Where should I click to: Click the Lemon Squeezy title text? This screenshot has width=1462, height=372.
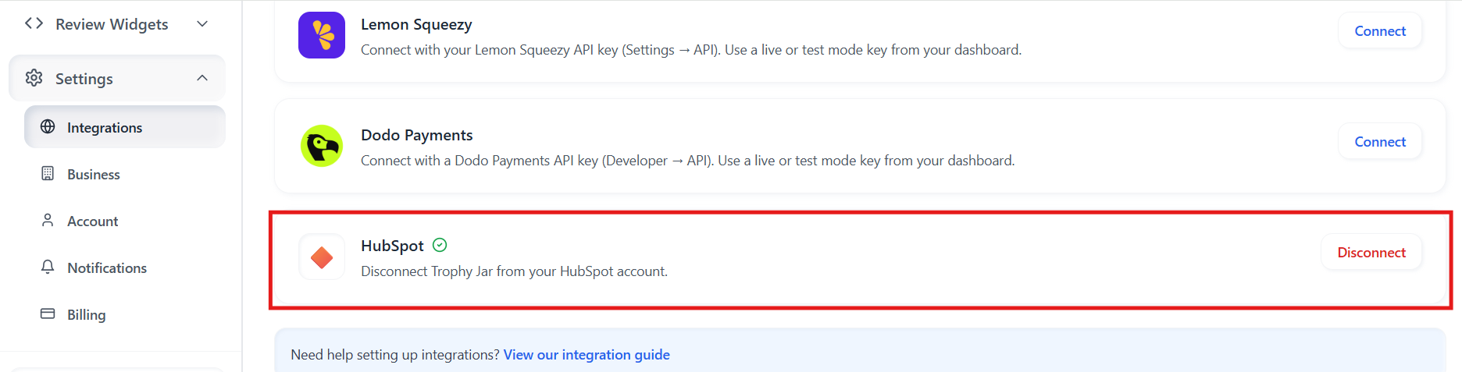point(416,24)
